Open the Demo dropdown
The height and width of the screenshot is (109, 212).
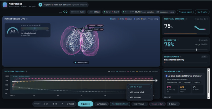173,104
